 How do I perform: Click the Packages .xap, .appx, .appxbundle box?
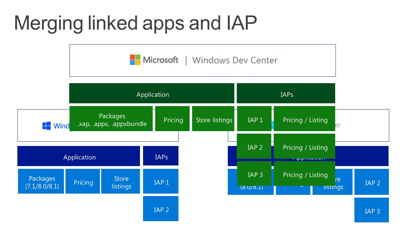pyautogui.click(x=111, y=119)
